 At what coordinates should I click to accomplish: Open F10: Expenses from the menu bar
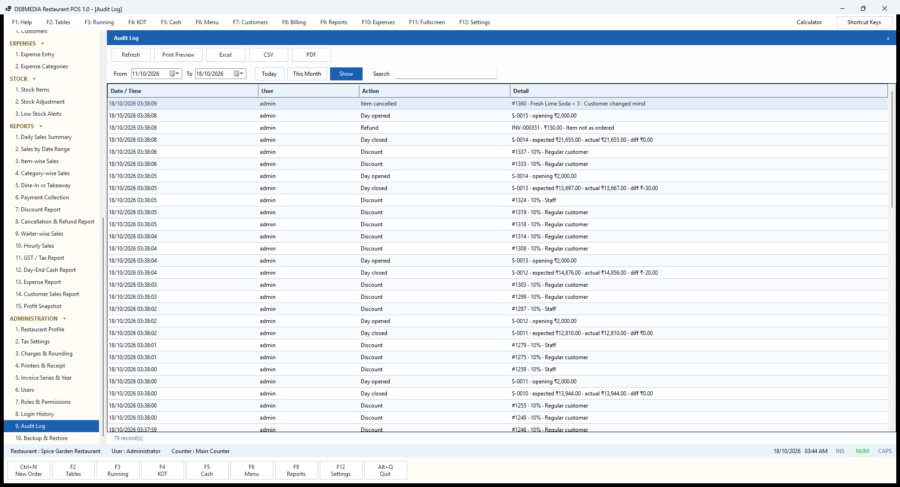(x=378, y=22)
